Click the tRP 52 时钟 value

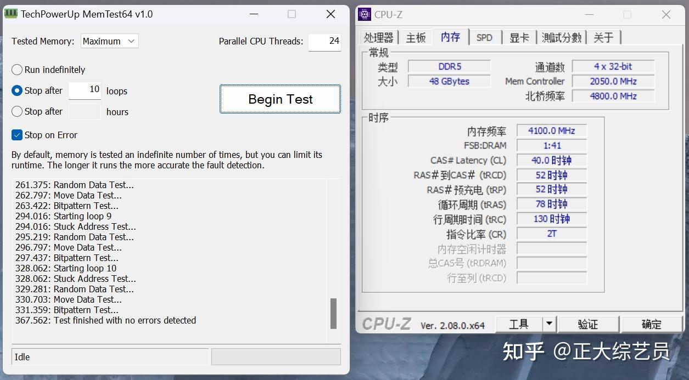point(552,189)
